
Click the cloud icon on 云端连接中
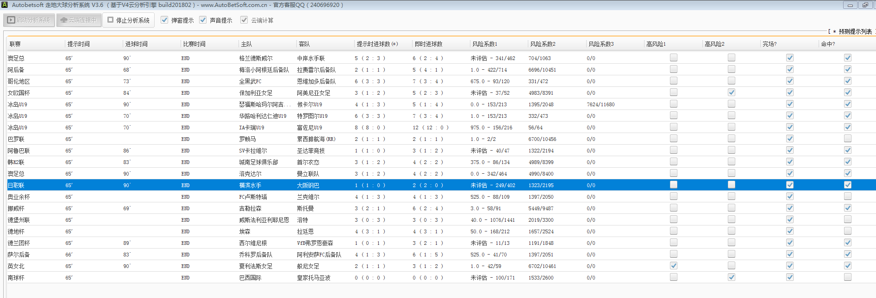(x=64, y=20)
